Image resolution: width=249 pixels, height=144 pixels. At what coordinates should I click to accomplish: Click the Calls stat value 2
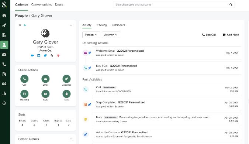69,125
